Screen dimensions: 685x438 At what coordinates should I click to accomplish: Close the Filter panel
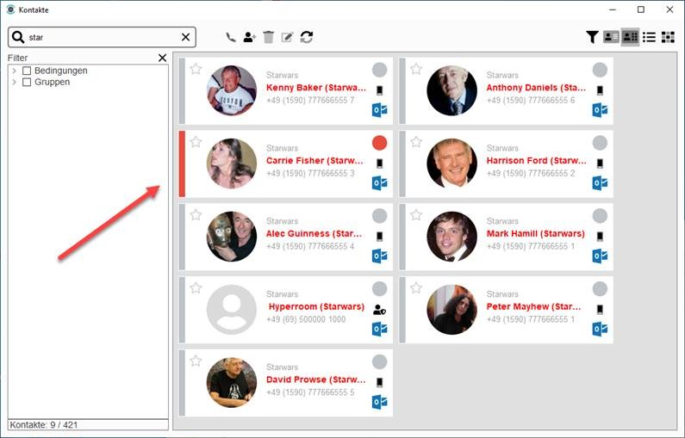[x=162, y=58]
